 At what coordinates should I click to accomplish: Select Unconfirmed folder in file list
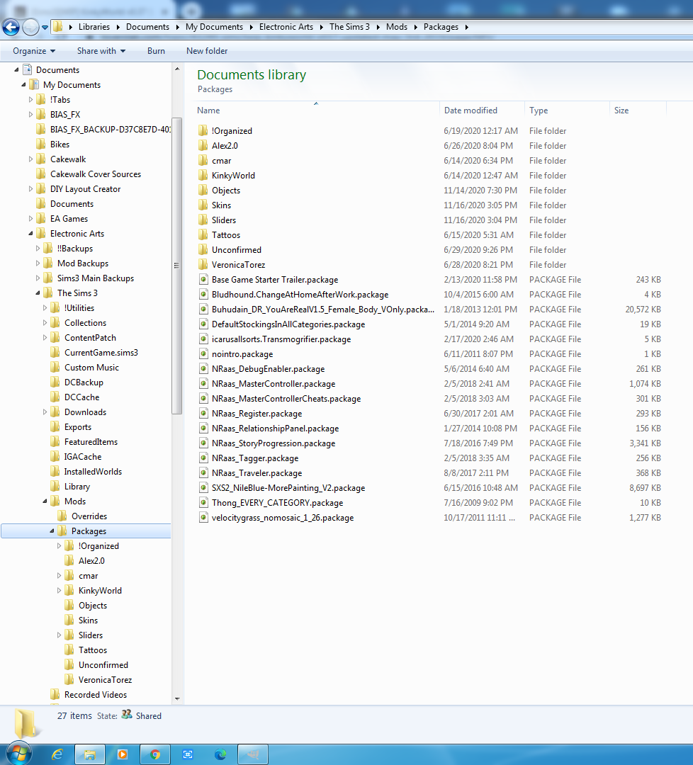point(237,250)
